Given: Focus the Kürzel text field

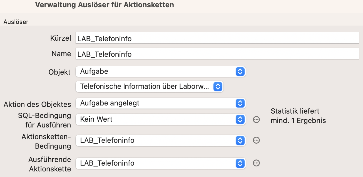Looking at the screenshot, I should pyautogui.click(x=217, y=38).
